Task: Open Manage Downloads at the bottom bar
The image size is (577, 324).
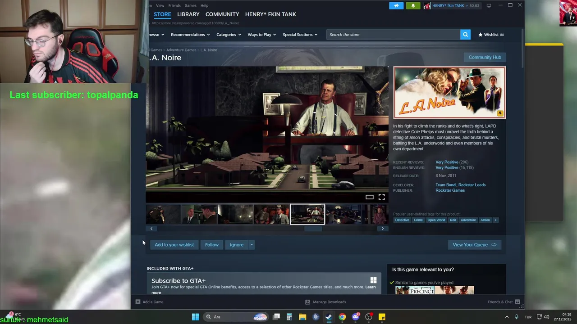Action: point(325,302)
